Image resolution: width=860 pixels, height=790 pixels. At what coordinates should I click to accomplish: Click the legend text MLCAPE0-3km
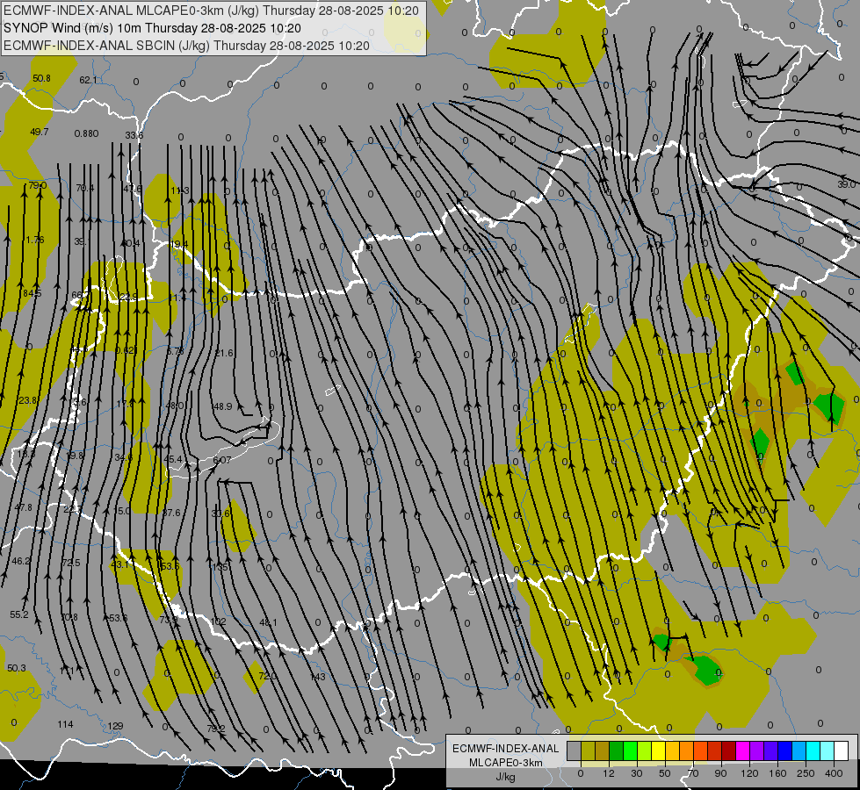click(x=505, y=763)
